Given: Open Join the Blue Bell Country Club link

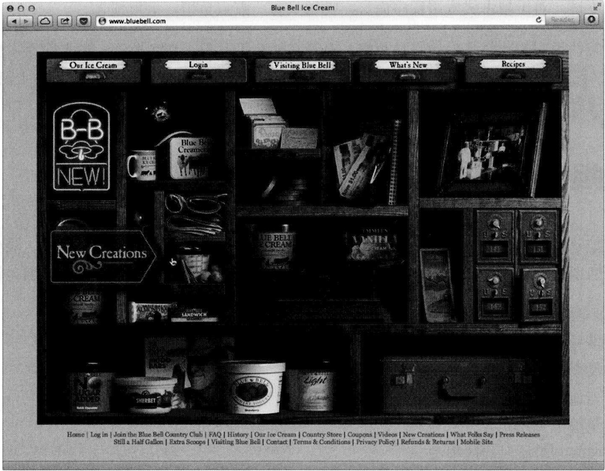Looking at the screenshot, I should pyautogui.click(x=158, y=434).
